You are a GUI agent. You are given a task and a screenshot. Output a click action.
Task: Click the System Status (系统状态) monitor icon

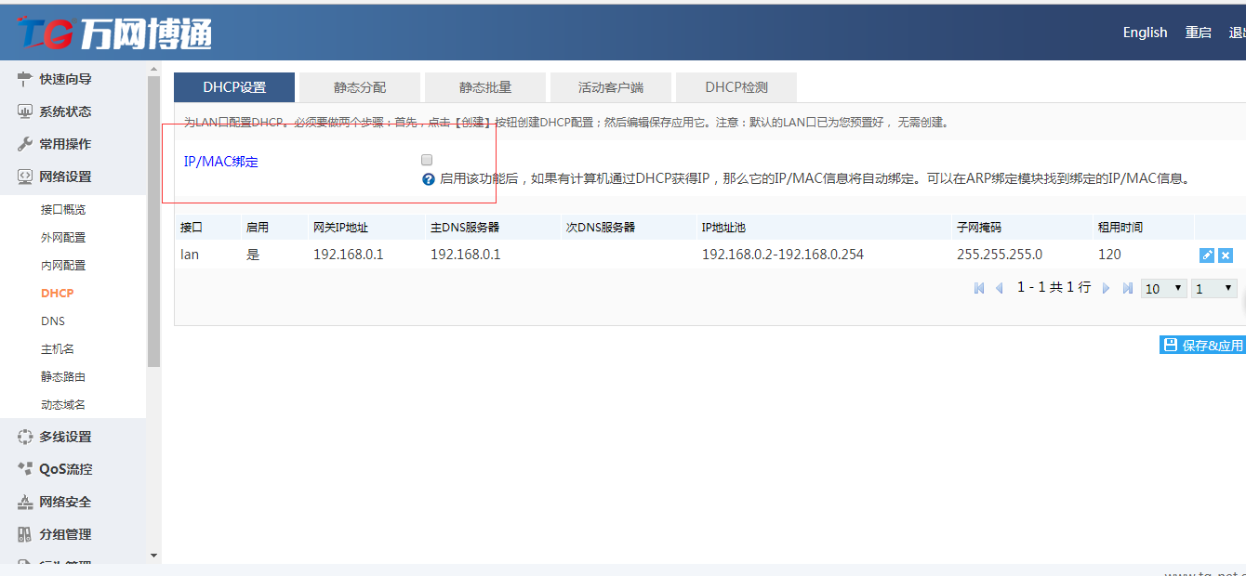pos(25,111)
